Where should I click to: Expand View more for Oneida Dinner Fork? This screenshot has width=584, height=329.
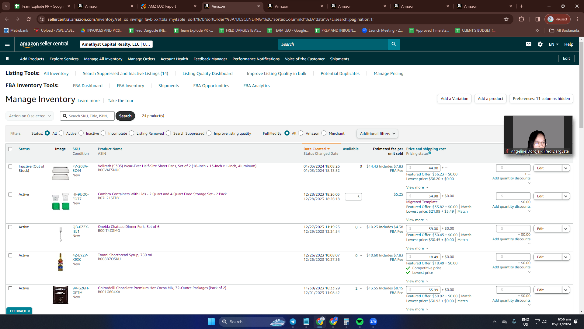417,248
